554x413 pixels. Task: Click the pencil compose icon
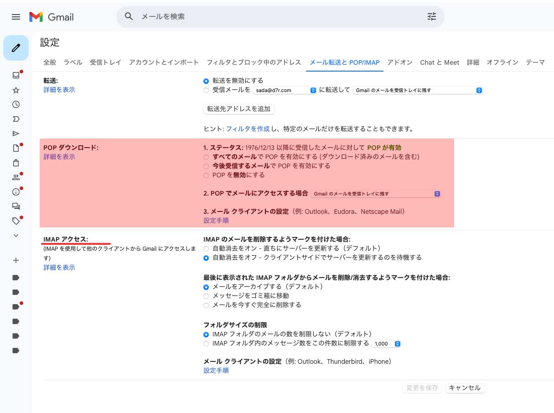[x=16, y=47]
